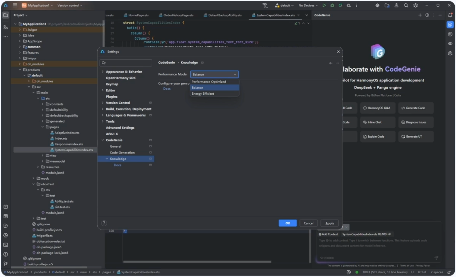This screenshot has height=277, width=456.
Task: Open the No Devices dropdown
Action: click(308, 5)
